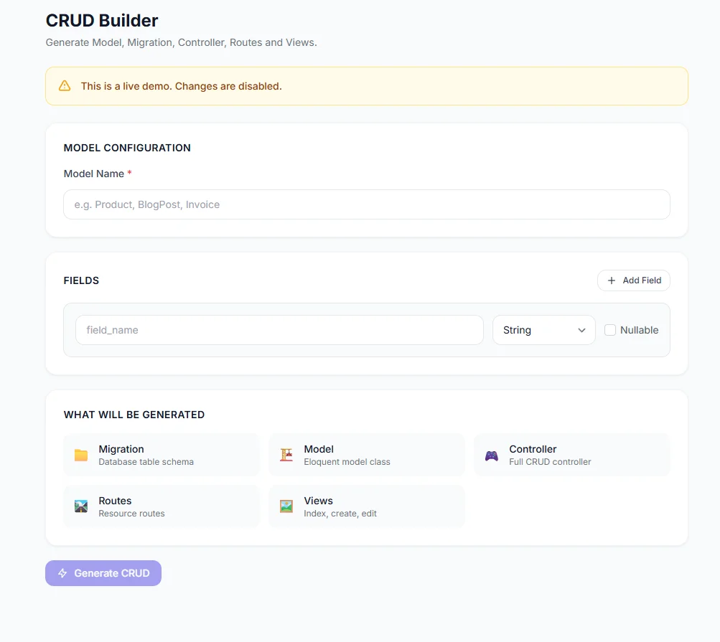This screenshot has width=720, height=642.
Task: Click the "Generate Model, Migration, Controller" subtitle
Action: tap(182, 42)
